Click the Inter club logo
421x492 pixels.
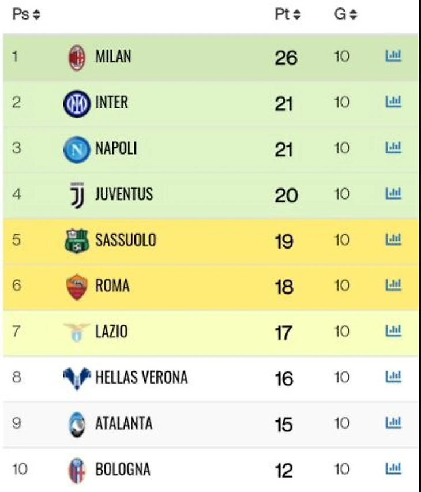77,104
